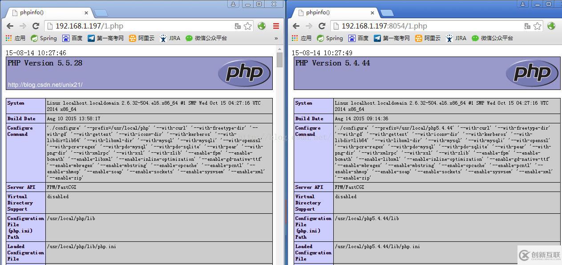Go forward in the right Chrome window
562x265 pixels.
coord(308,26)
